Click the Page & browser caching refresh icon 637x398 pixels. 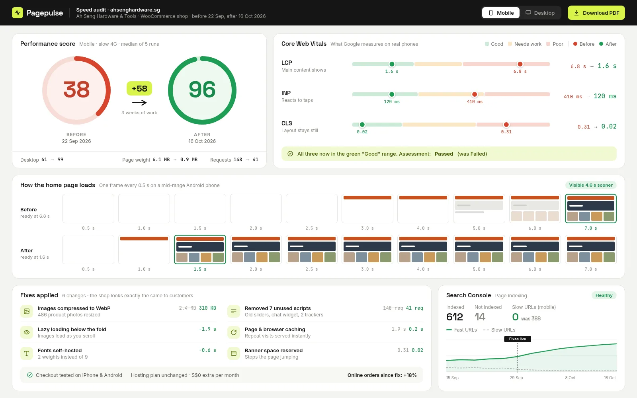(x=234, y=332)
